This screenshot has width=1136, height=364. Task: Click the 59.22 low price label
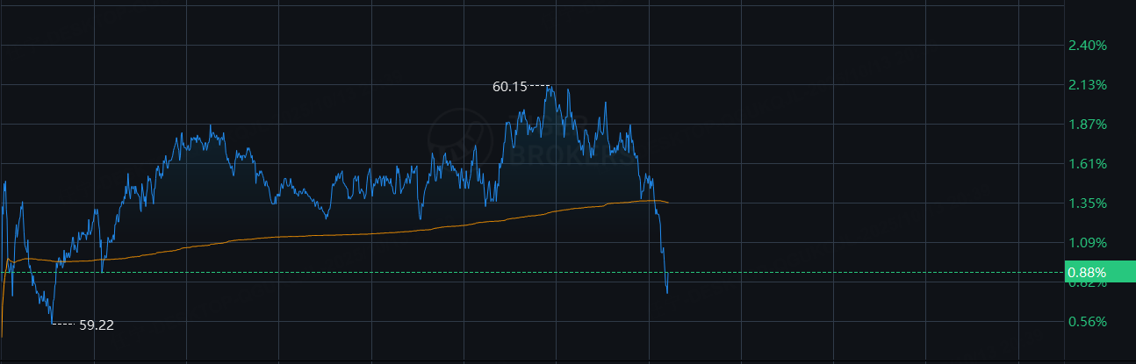pos(97,325)
